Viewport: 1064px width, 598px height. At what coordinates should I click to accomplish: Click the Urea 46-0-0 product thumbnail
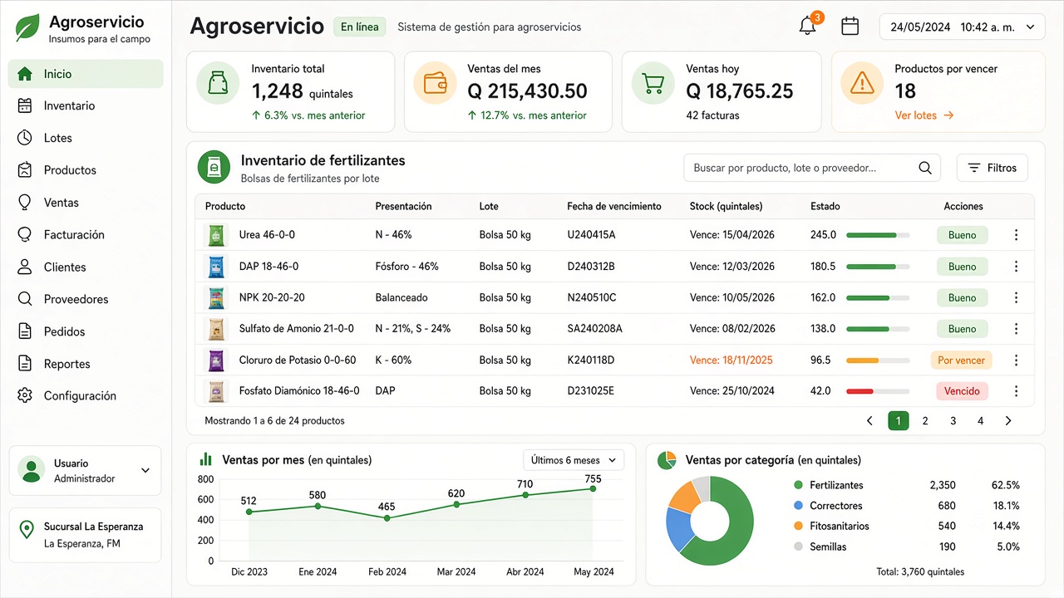(x=216, y=235)
